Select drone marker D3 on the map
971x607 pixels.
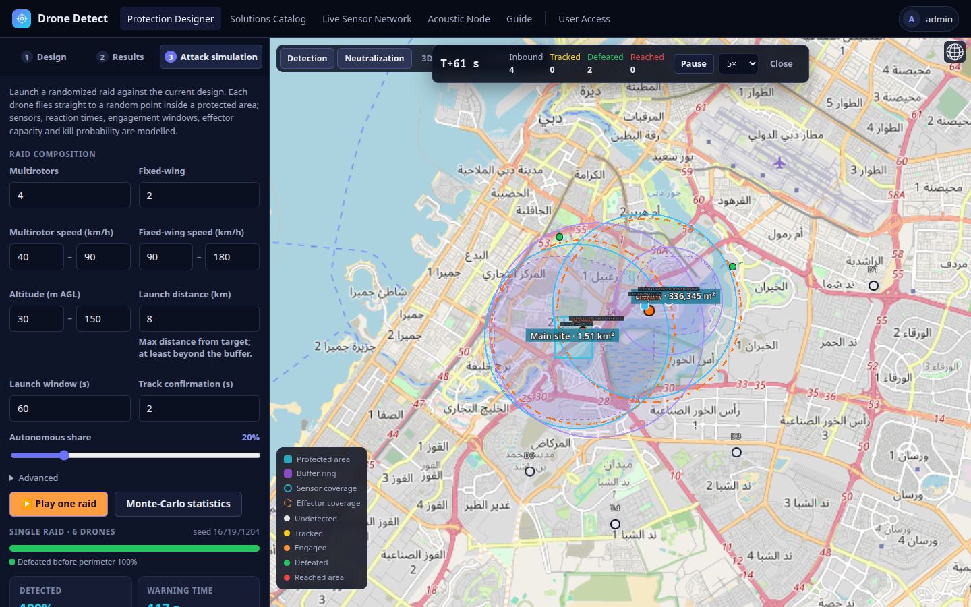[736, 452]
